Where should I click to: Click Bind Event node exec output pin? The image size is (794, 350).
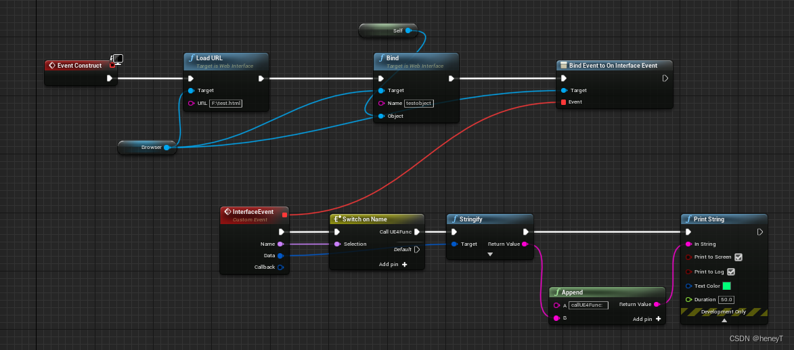(x=665, y=78)
